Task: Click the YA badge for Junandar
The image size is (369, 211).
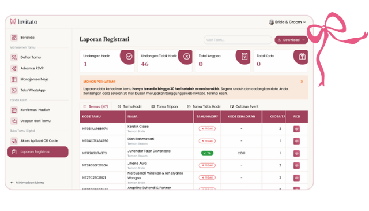Action: click(x=207, y=153)
